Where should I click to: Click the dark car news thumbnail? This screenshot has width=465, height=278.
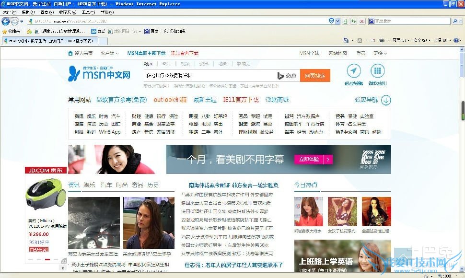(93, 222)
